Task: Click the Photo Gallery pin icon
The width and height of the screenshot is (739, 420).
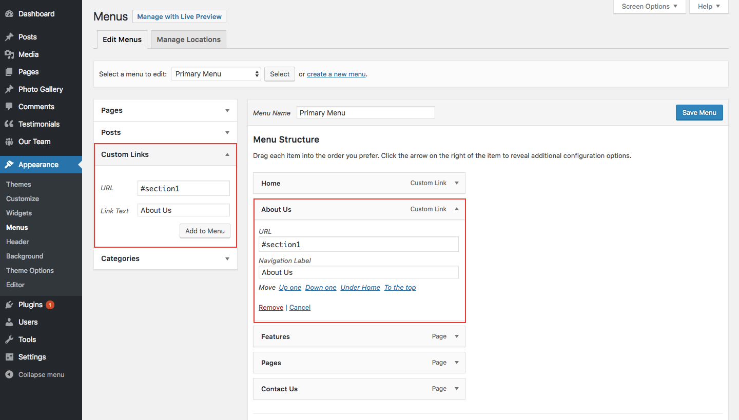Action: 9,89
